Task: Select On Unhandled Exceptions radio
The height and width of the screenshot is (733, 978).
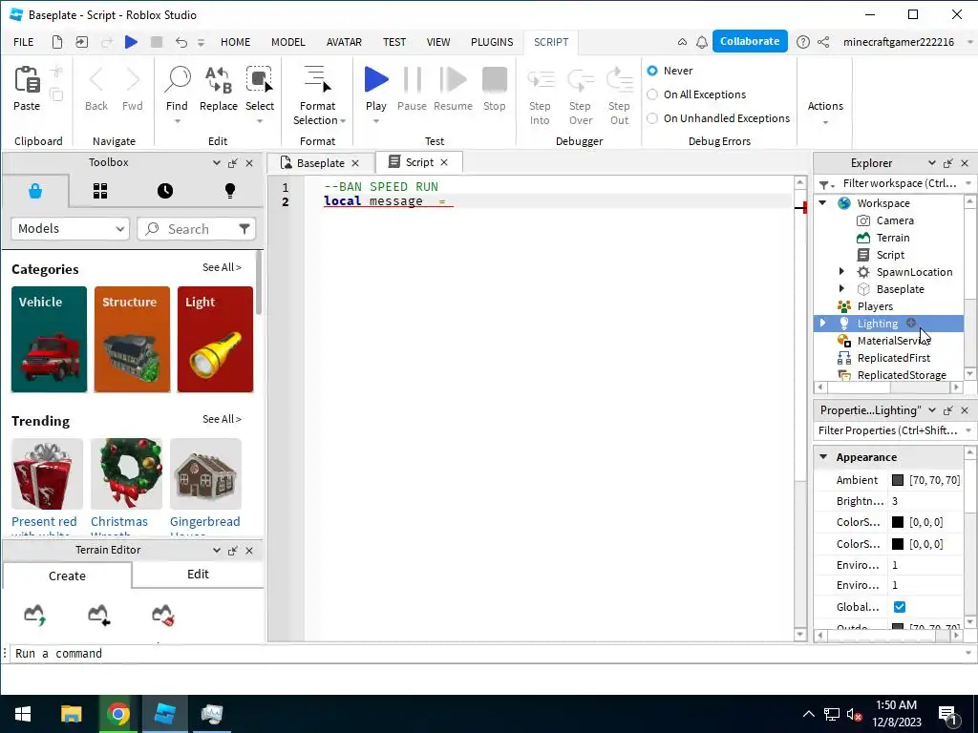Action: click(651, 117)
